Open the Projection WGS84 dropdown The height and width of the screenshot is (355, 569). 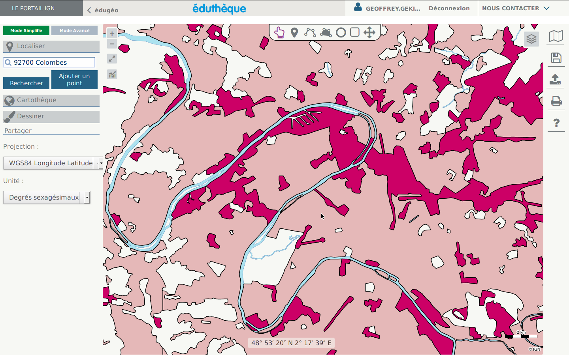(x=53, y=163)
